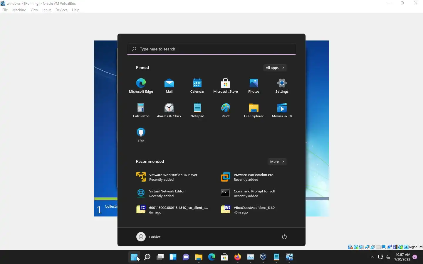The height and width of the screenshot is (264, 423).
Task: Click VirtualBox shared folders status icon
Action: [x=378, y=247]
